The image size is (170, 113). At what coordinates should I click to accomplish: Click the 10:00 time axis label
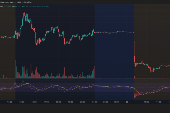[x=147, y=102]
